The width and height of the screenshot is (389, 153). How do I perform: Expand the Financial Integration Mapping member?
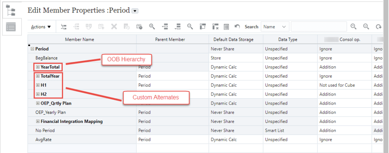coord(38,121)
